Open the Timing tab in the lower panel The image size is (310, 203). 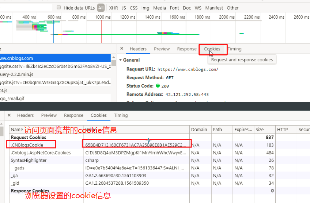[121, 115]
